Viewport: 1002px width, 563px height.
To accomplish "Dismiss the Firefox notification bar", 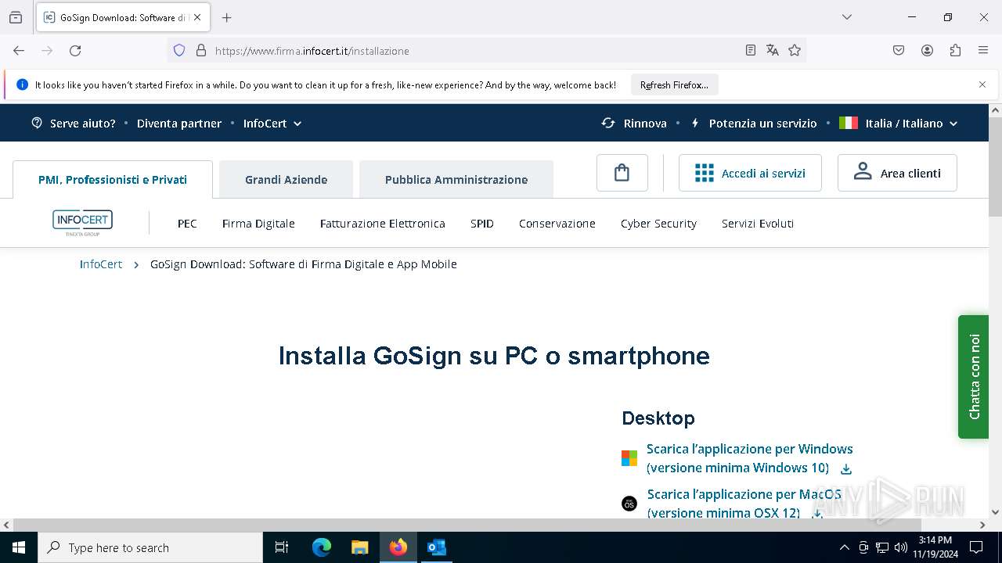I will (x=982, y=84).
